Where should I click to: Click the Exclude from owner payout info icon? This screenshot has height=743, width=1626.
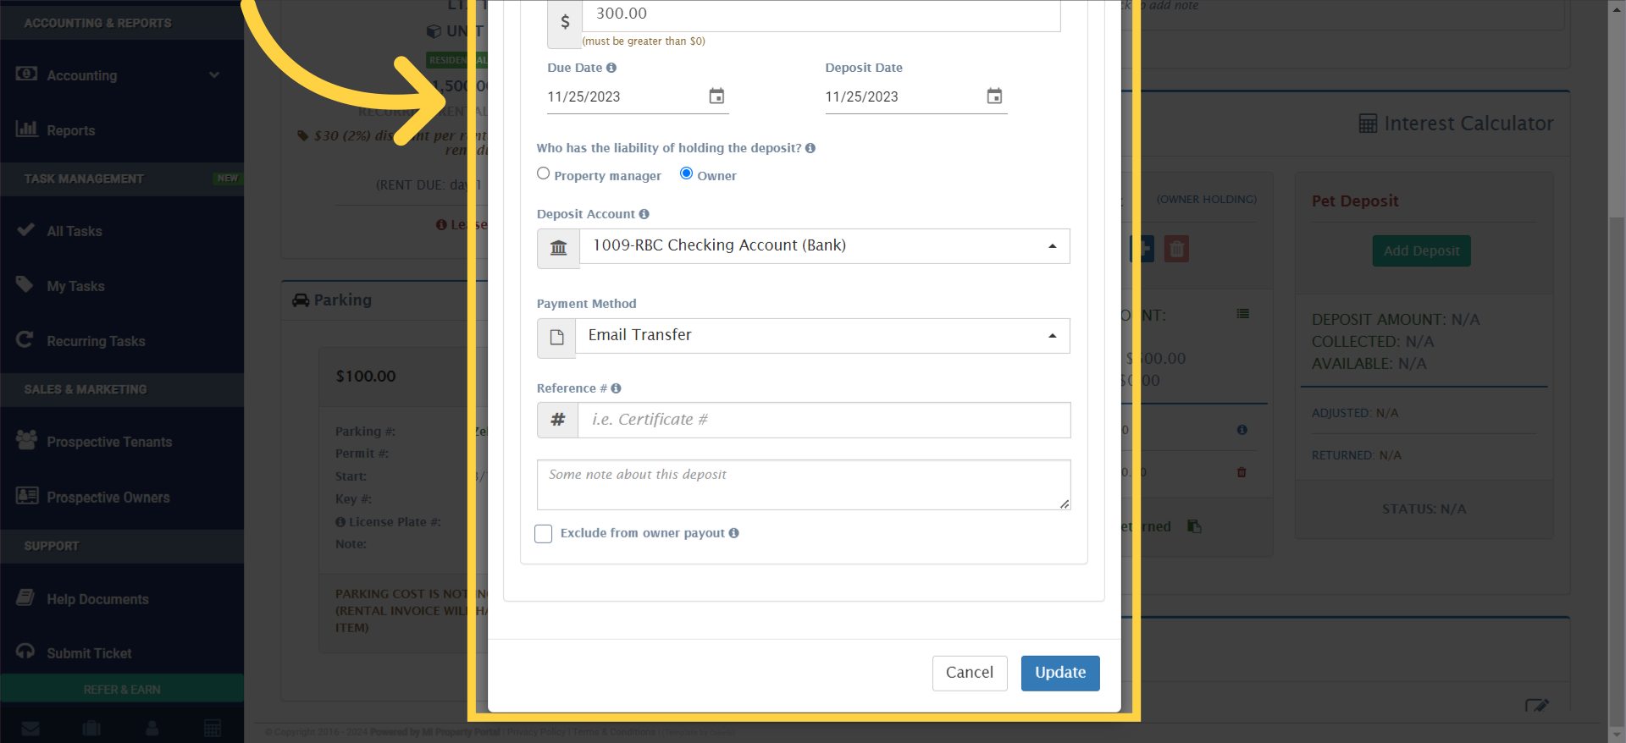pyautogui.click(x=734, y=533)
